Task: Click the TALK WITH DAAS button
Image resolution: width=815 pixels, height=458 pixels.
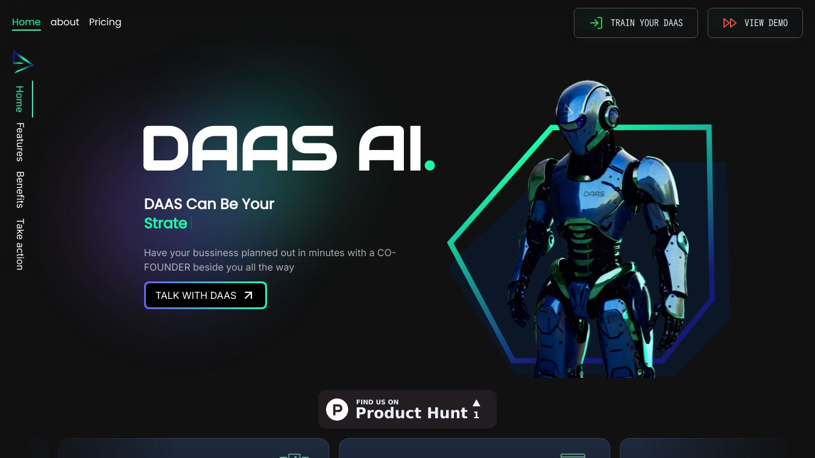Action: (206, 295)
